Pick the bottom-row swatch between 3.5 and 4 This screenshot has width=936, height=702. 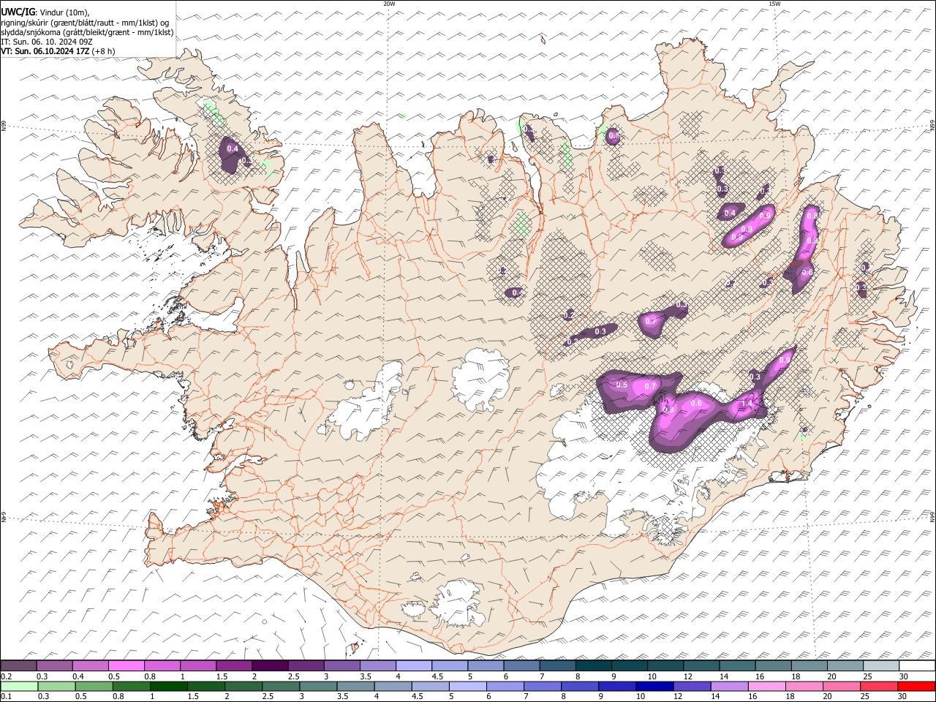point(356,687)
